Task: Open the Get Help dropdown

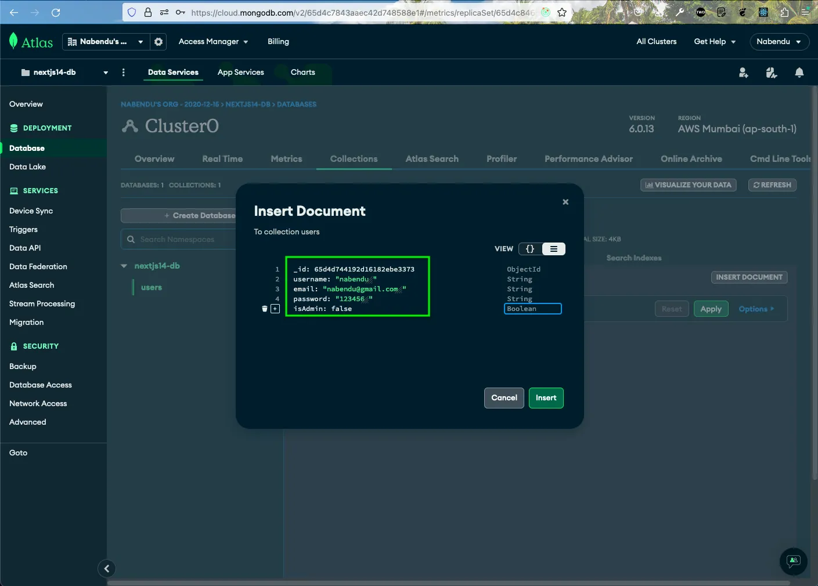Action: coord(715,42)
